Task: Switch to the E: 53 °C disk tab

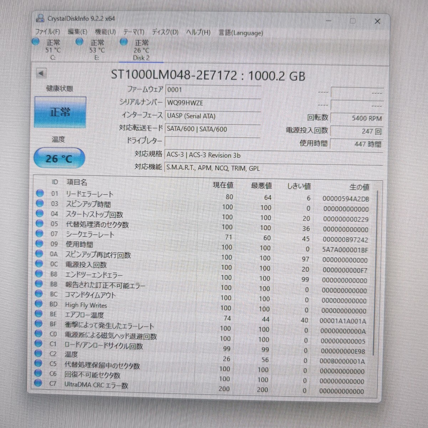Action: click(x=97, y=50)
